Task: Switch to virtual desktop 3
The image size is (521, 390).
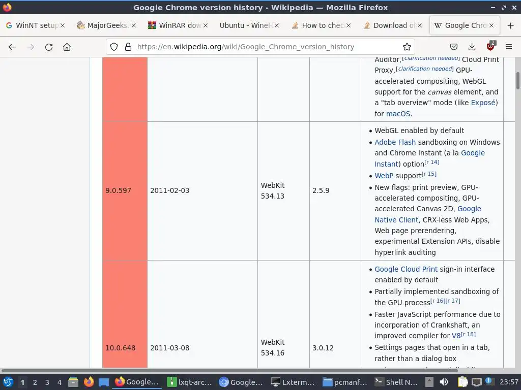Action: [47, 382]
